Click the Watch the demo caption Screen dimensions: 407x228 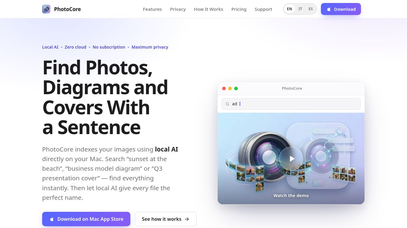[x=291, y=196]
